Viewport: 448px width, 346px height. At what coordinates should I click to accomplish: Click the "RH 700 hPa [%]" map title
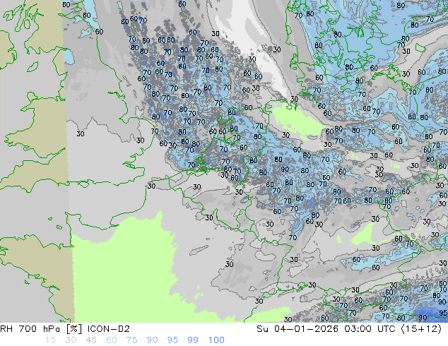click(41, 329)
